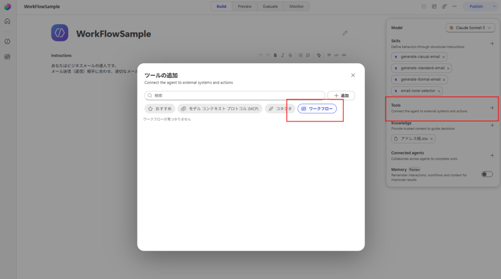Viewport: 501px width, 279px height.
Task: Switch to the Preview tab
Action: (x=245, y=6)
